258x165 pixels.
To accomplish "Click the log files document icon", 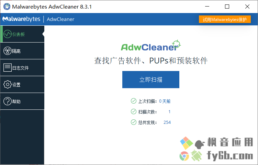I will (8, 68).
